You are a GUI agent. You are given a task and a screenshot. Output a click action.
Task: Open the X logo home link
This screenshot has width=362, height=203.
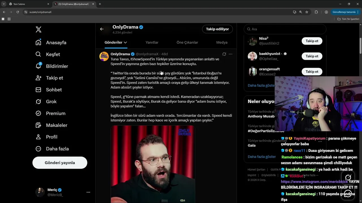pos(38,29)
